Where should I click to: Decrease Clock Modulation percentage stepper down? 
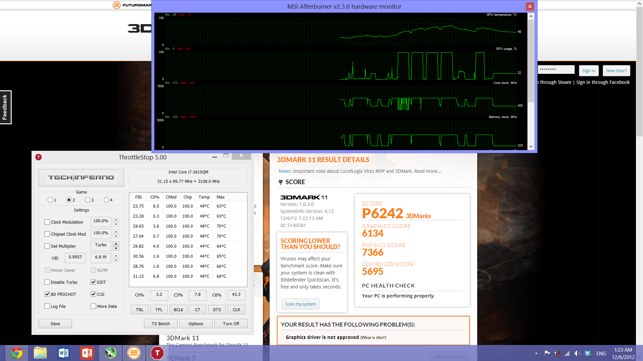point(116,224)
